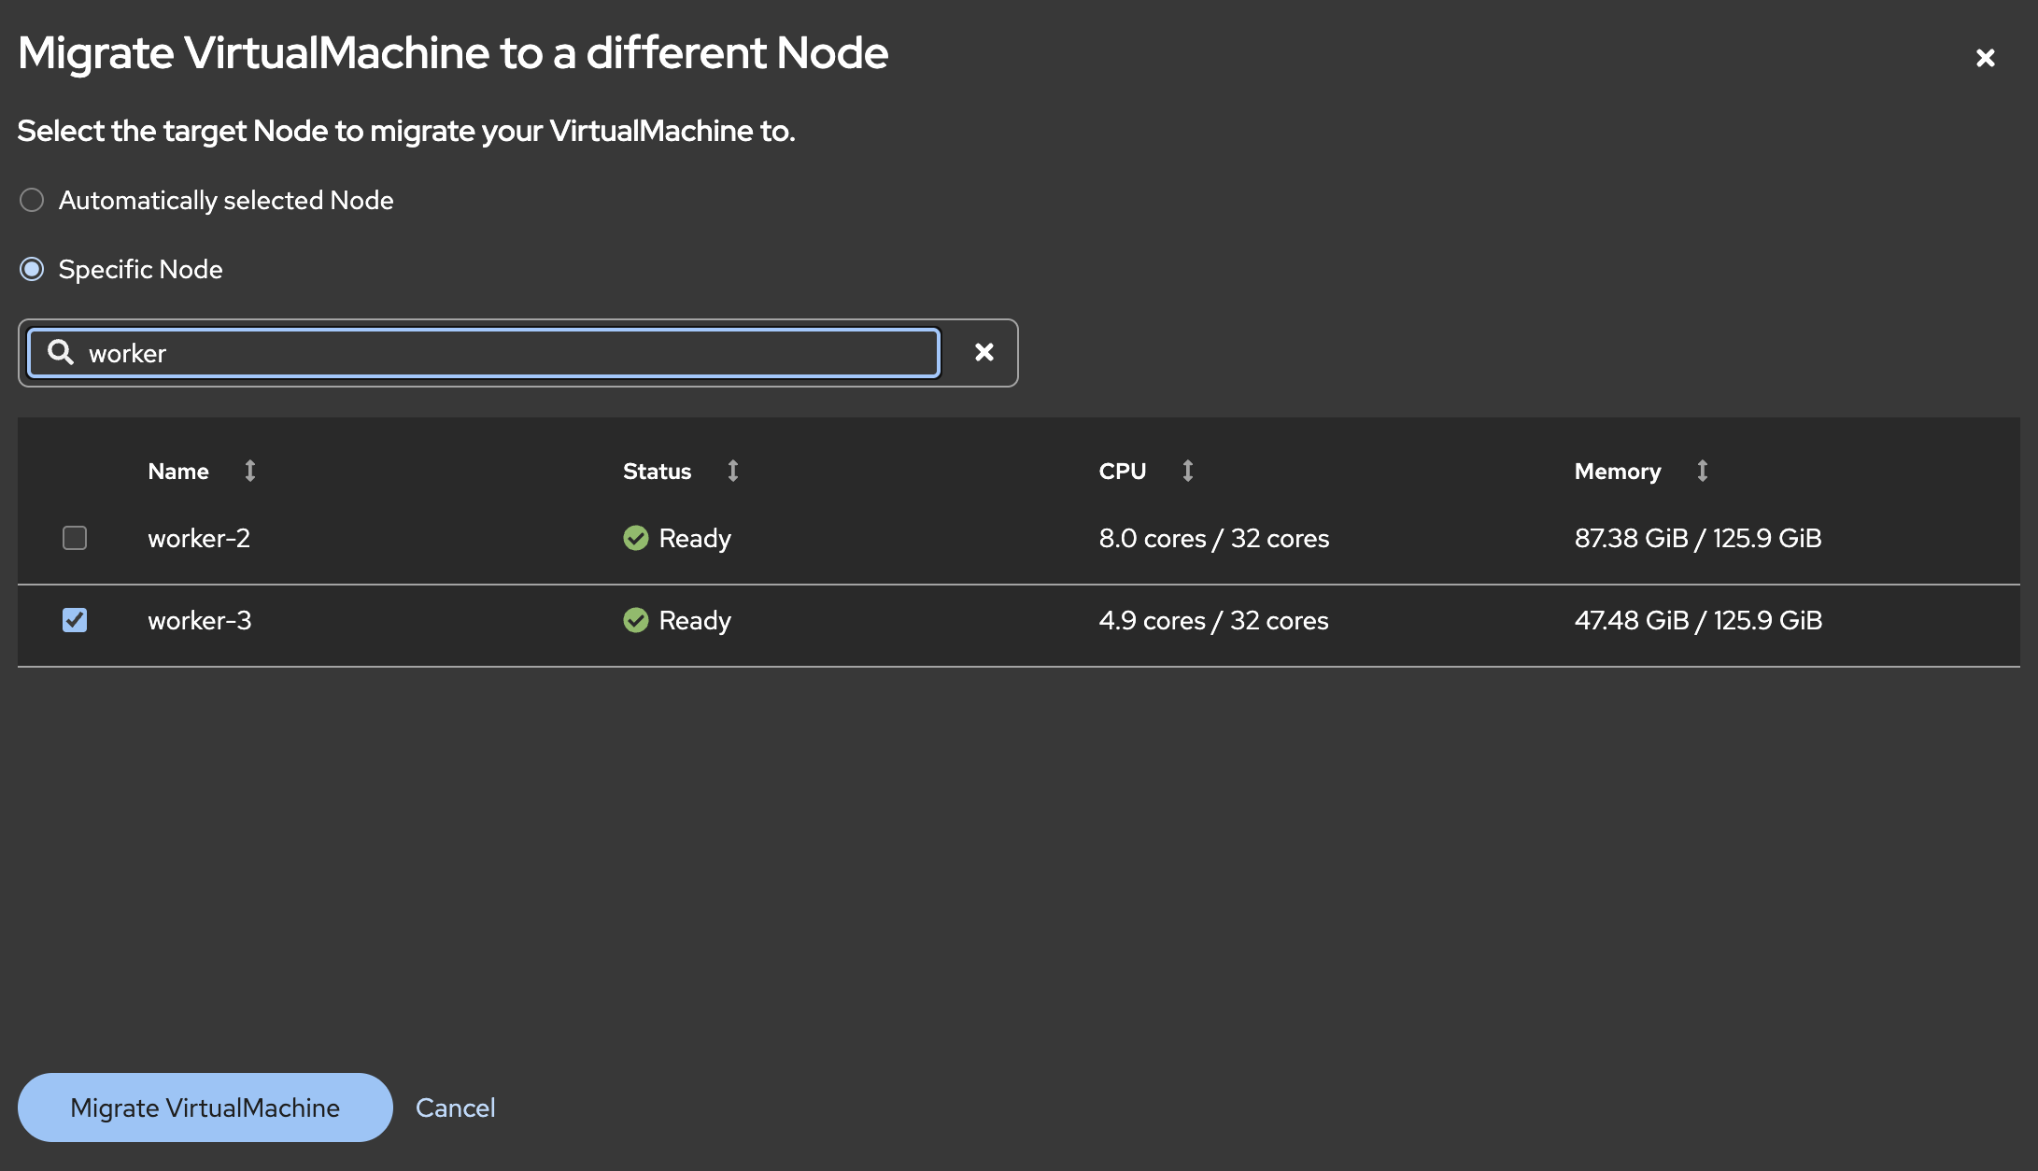The width and height of the screenshot is (2038, 1171).
Task: Sort by Memory column arrows
Action: pyautogui.click(x=1702, y=471)
